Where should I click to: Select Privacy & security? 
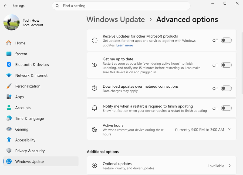click(x=41, y=150)
